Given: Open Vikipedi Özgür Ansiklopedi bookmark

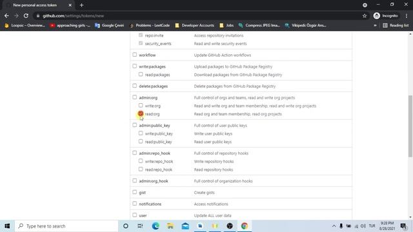Looking at the screenshot, I should tap(305, 26).
